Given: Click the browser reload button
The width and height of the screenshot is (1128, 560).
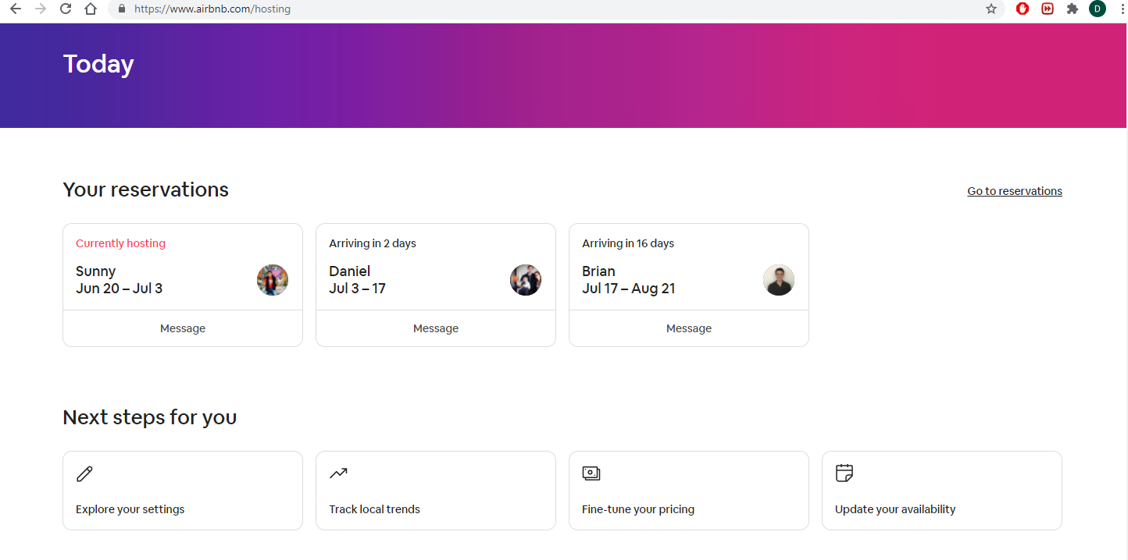Looking at the screenshot, I should click(x=66, y=9).
